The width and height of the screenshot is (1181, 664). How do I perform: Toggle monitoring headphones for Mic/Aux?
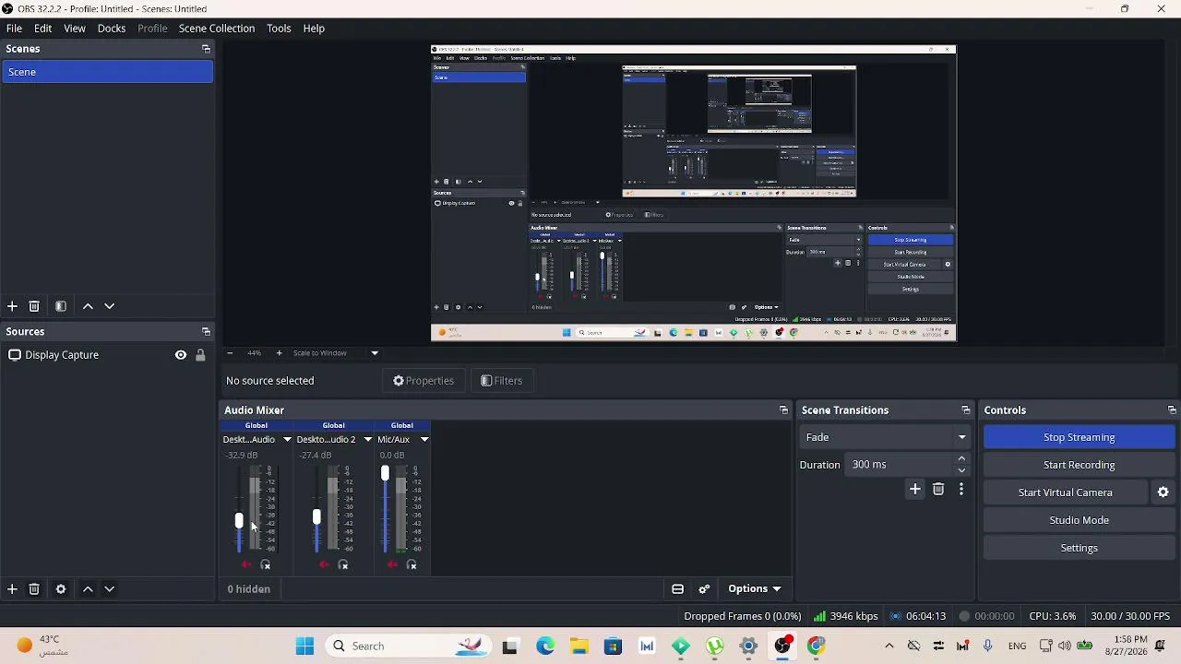(412, 564)
